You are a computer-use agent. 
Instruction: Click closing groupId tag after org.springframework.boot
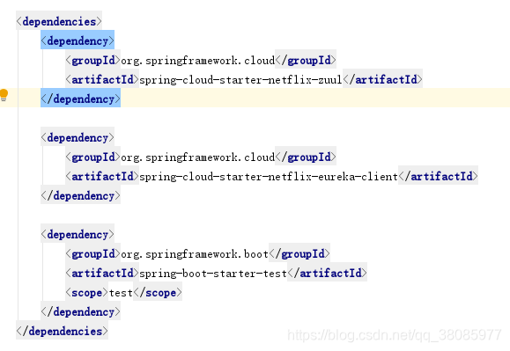point(299,254)
